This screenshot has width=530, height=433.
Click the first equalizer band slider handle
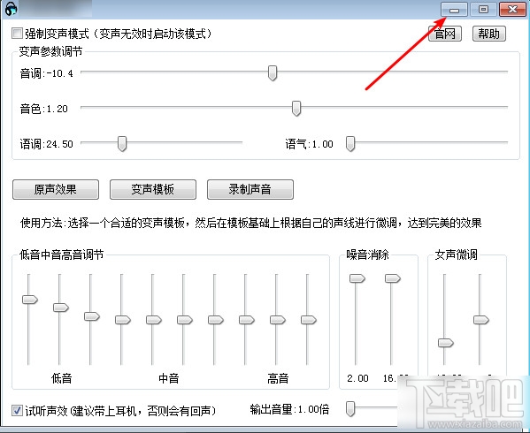pos(30,300)
